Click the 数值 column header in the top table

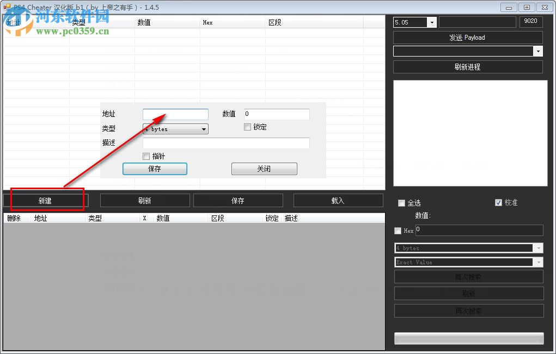click(x=167, y=22)
